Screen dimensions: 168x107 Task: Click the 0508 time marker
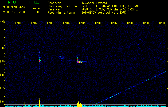(x=130, y=23)
